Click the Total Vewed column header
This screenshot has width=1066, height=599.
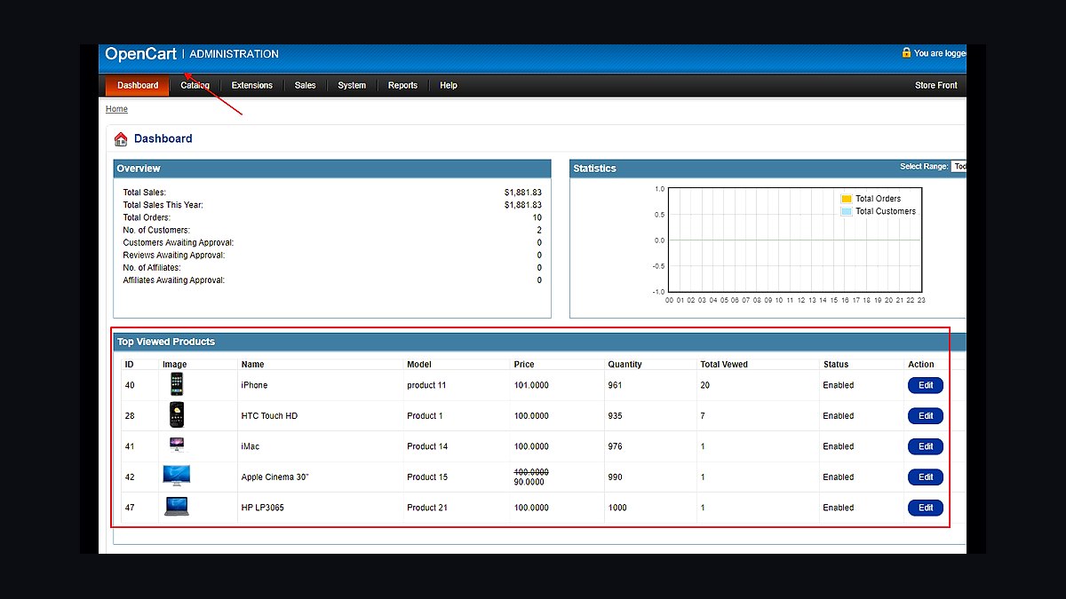point(724,364)
